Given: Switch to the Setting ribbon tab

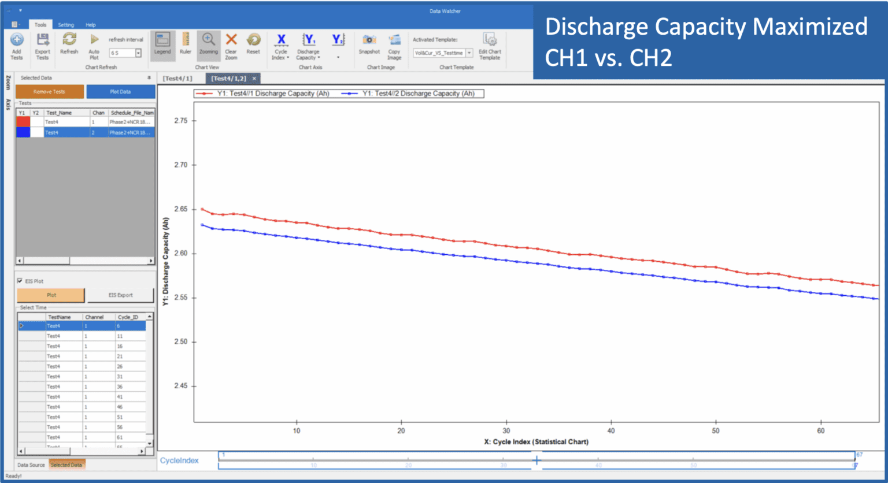Looking at the screenshot, I should (x=66, y=25).
